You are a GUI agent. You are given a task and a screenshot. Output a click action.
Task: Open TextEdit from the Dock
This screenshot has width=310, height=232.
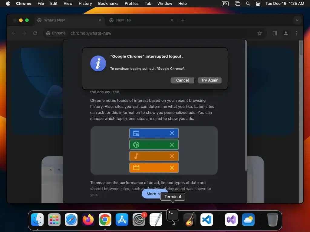coord(156,219)
